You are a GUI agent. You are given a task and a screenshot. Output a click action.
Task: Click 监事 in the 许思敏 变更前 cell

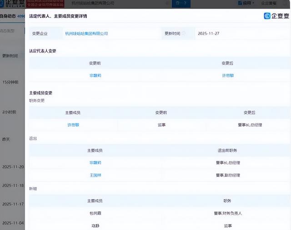tap(161, 125)
